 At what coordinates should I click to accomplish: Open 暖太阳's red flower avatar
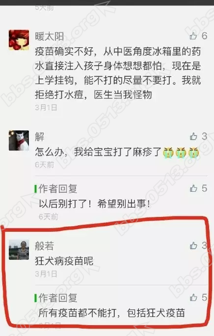(19, 40)
